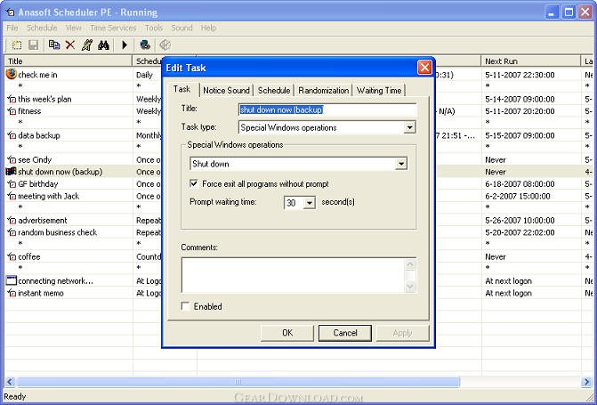Close the Edit Task dialog
The image size is (597, 405).
point(424,68)
